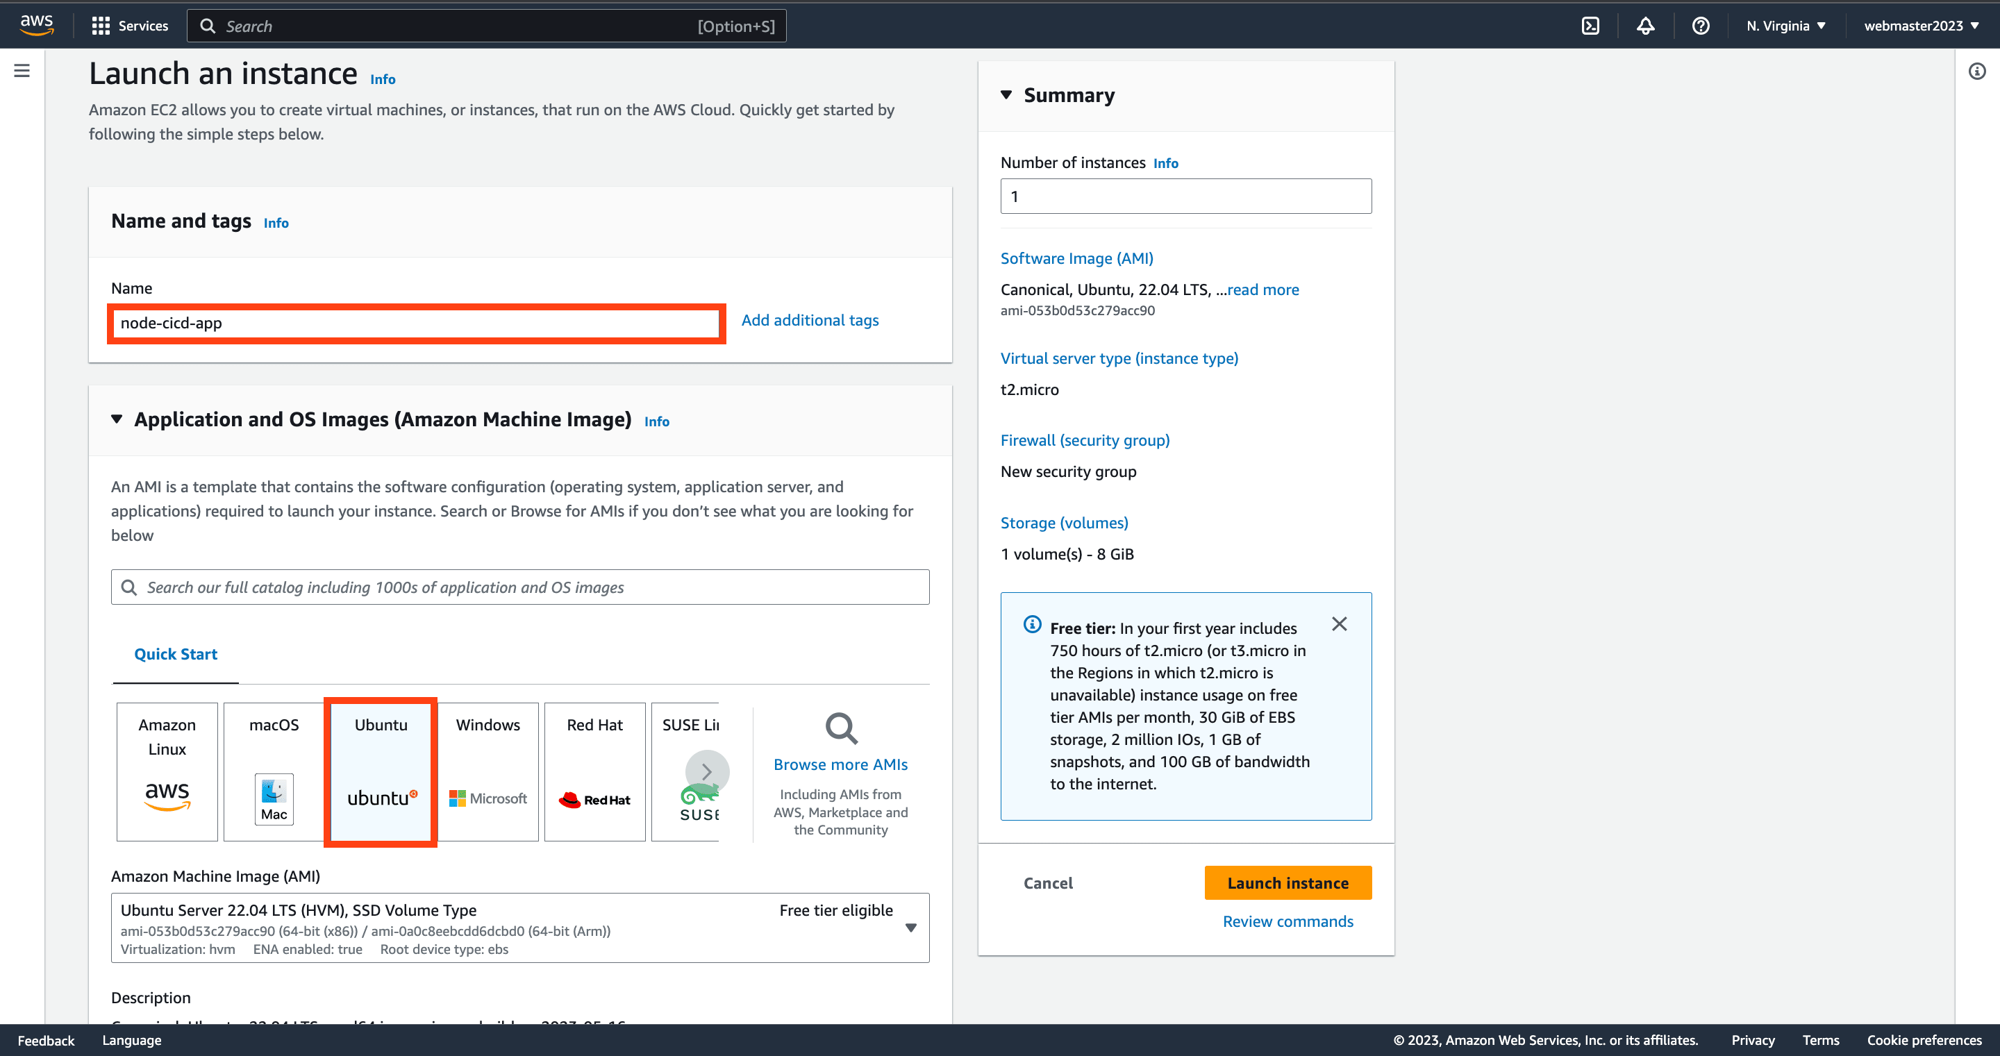Screen dimensions: 2000x1056
Task: Click the Free tier info circle icon
Action: 1032,623
